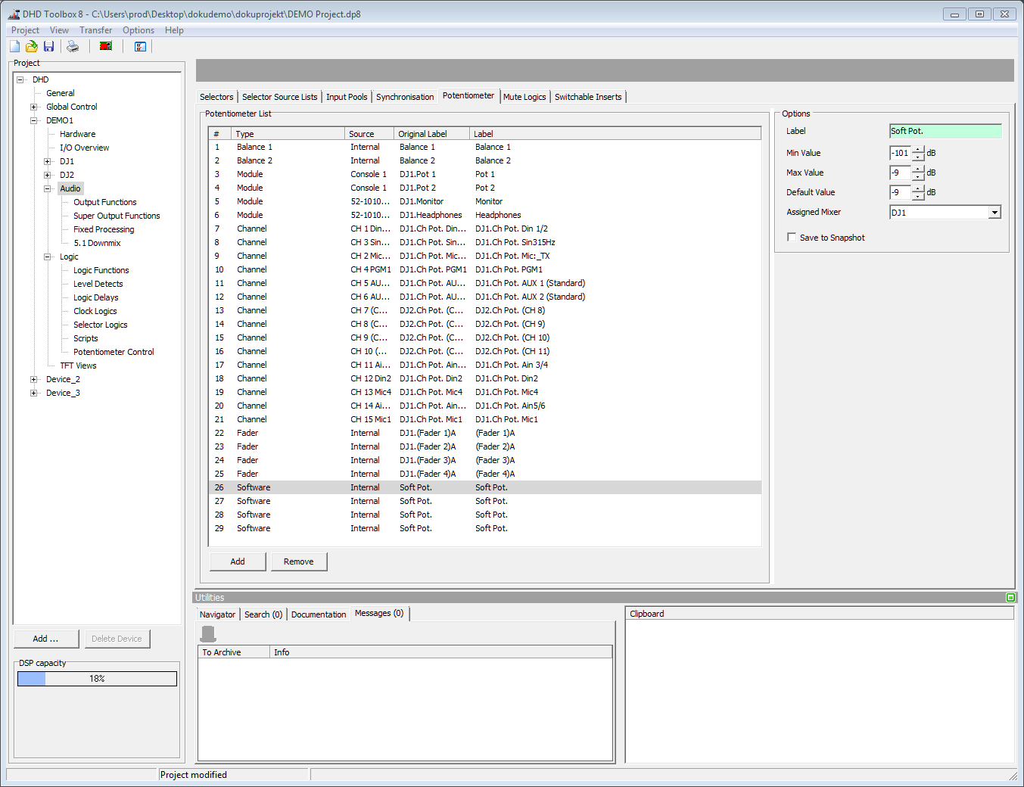1024x787 pixels.
Task: Switch to the Switchable Inserts tab
Action: tap(588, 97)
